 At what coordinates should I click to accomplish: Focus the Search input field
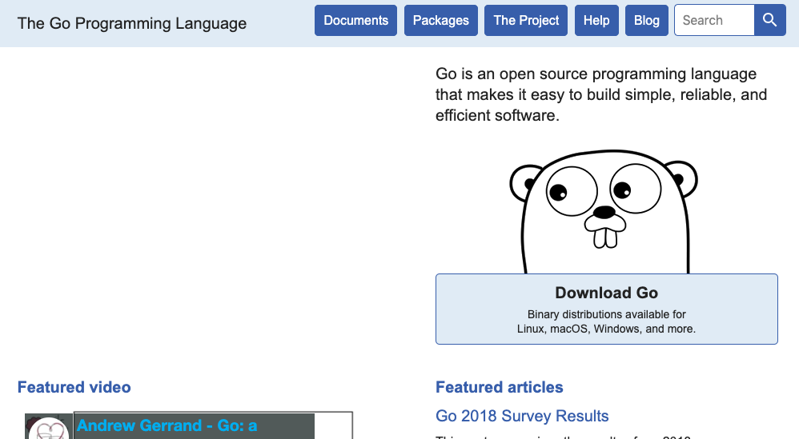click(x=714, y=20)
